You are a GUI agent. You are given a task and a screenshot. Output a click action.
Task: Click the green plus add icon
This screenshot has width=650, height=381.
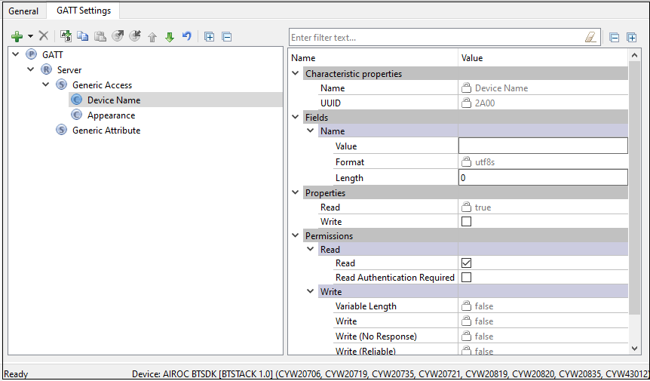17,36
